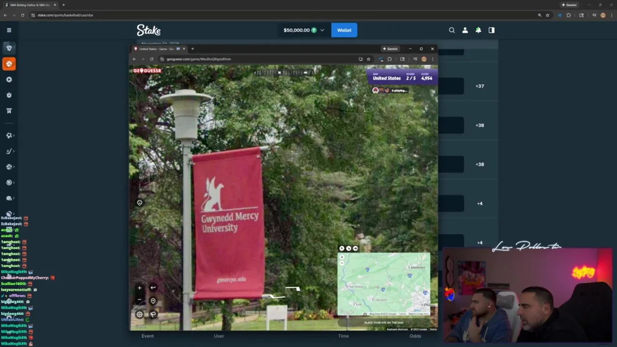Image resolution: width=617 pixels, height=347 pixels.
Task: Click the Stake logo
Action: [x=148, y=30]
